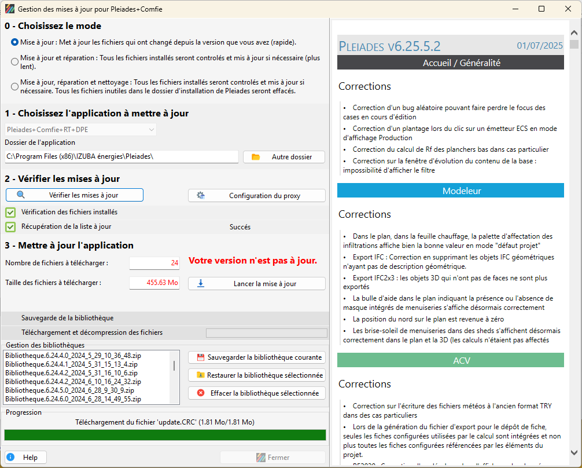Viewport: 582px width, 468px height.
Task: Click the files count field showing 24
Action: (154, 263)
